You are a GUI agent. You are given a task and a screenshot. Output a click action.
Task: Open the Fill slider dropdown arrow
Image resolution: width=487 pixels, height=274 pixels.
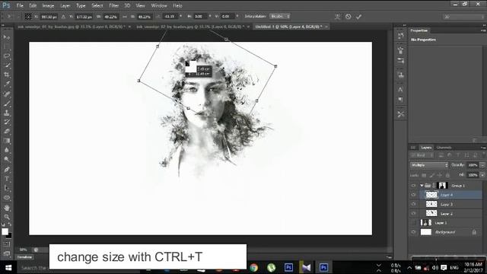482,175
